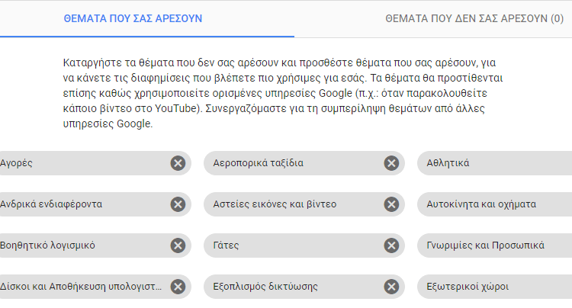Remove the Αγορές topic chip

point(178,163)
